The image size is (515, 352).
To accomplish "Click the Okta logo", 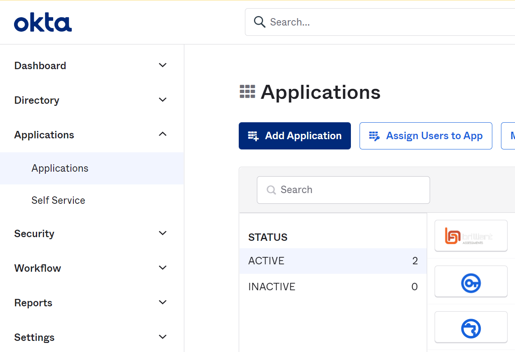I will [x=42, y=22].
